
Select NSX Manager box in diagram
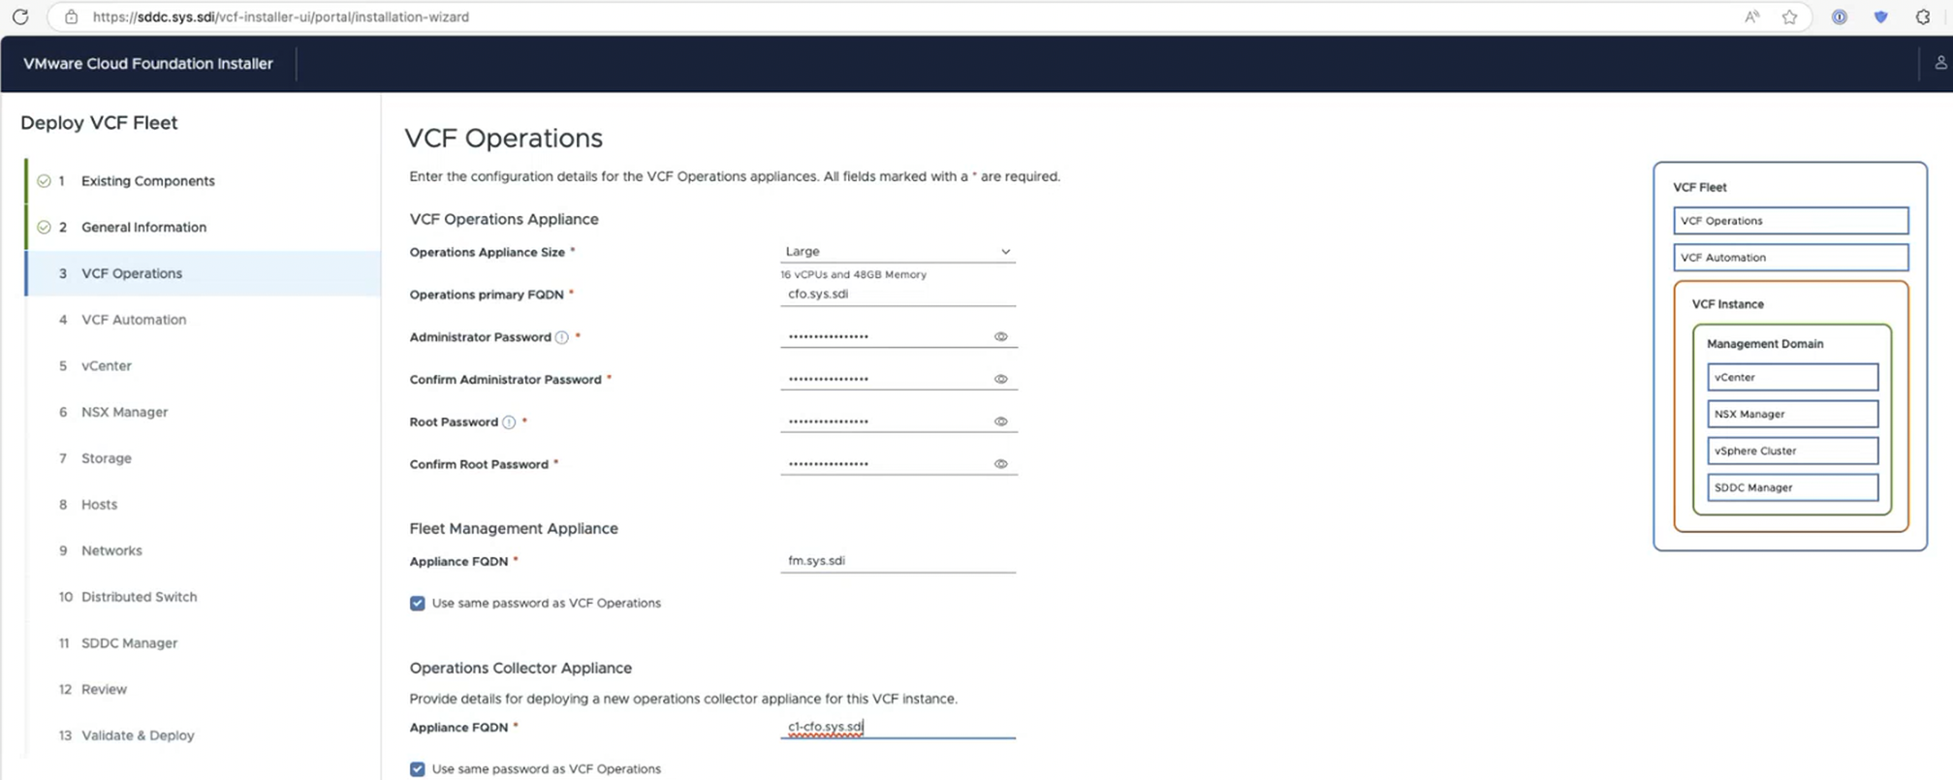coord(1793,415)
